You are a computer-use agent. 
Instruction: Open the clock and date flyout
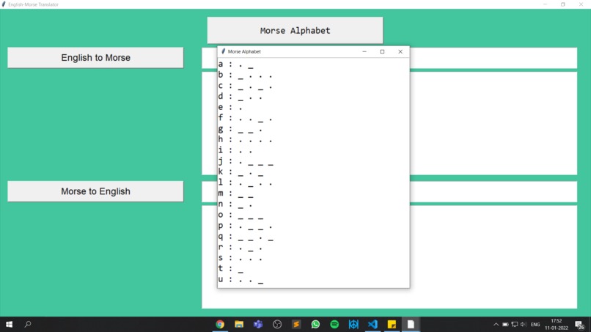[x=557, y=324]
